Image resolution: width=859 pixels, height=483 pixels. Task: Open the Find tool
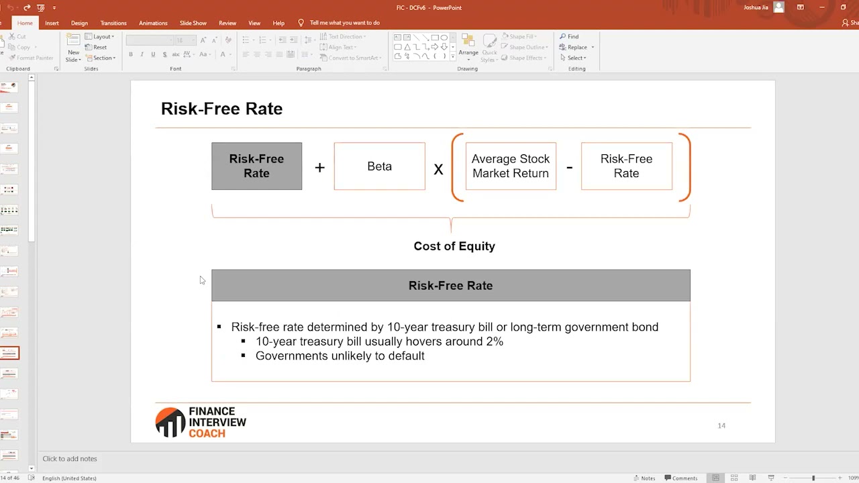pos(569,37)
